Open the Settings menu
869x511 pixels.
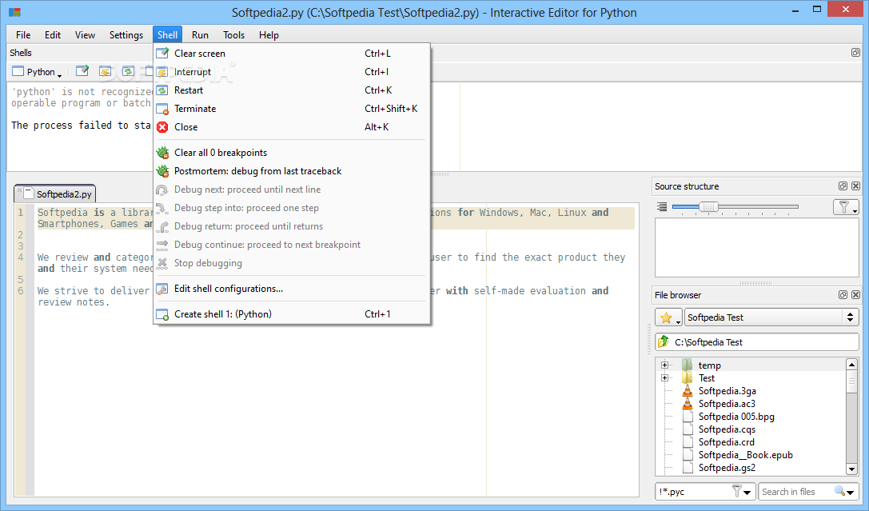tap(126, 35)
